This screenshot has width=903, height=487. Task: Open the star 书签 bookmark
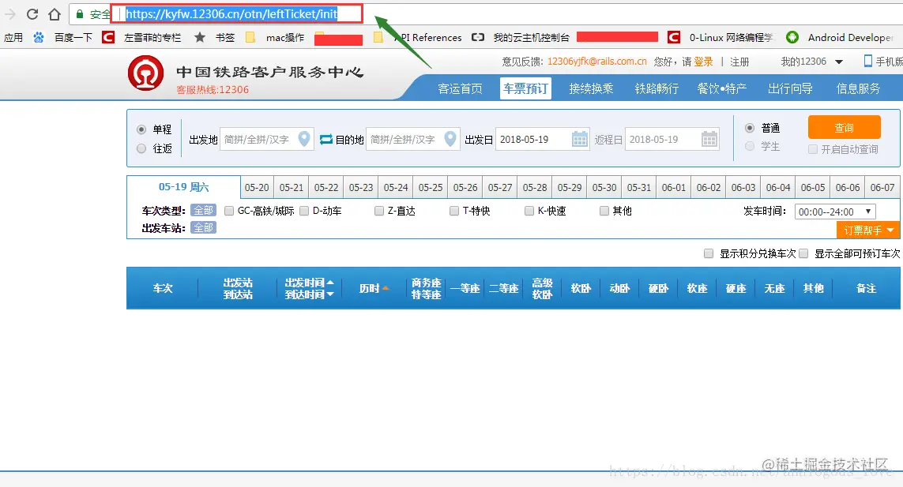(x=214, y=37)
